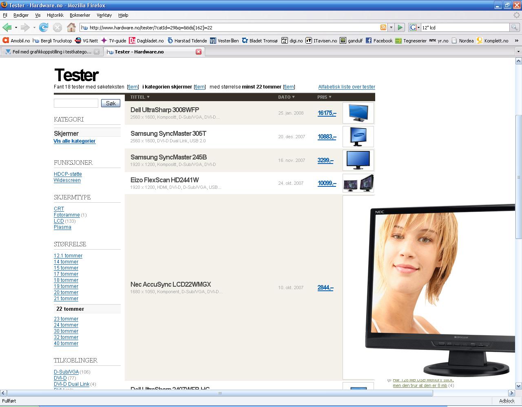The height and width of the screenshot is (407, 522).
Task: Open the gandulf bookmark
Action: (x=351, y=40)
